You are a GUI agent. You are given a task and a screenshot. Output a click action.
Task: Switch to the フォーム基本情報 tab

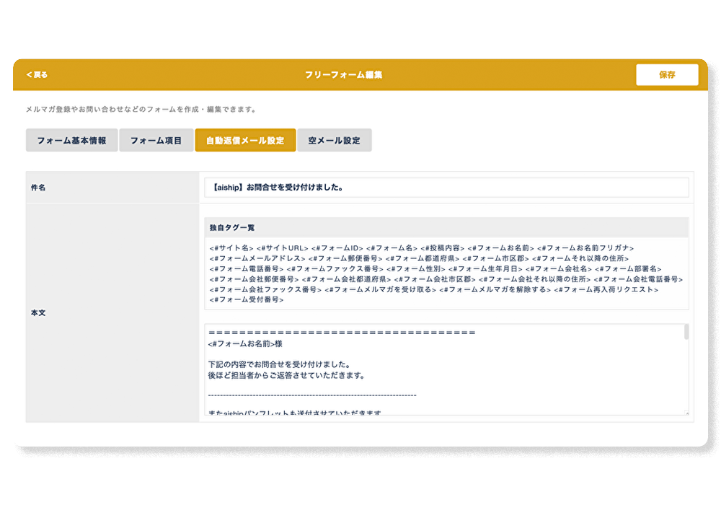click(x=71, y=141)
